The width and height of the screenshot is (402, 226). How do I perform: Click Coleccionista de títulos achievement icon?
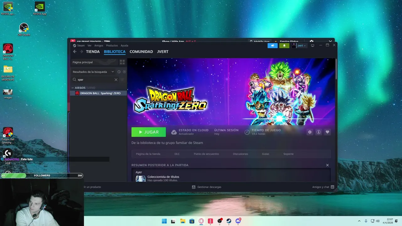(x=140, y=179)
